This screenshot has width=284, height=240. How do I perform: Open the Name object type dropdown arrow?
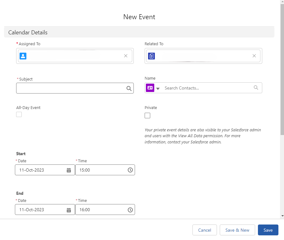[x=158, y=89]
